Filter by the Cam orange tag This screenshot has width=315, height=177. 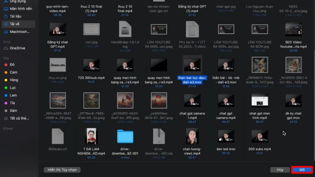coord(13,72)
